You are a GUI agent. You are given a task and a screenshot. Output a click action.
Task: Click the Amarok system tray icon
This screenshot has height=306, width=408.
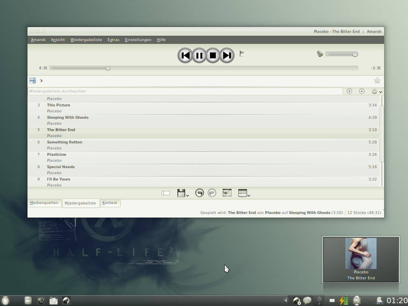(296, 300)
